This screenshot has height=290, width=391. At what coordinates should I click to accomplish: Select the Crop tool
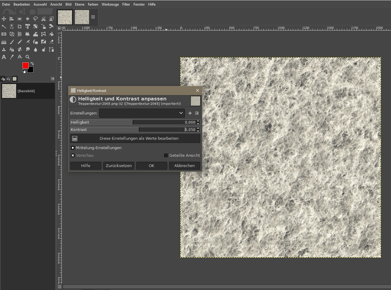20,26
